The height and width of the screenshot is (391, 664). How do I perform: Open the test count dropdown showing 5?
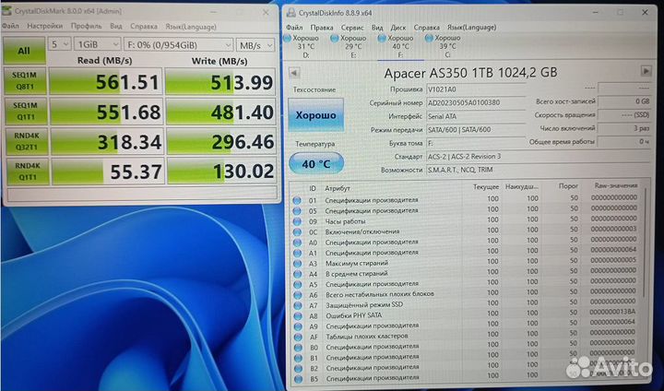(x=59, y=44)
